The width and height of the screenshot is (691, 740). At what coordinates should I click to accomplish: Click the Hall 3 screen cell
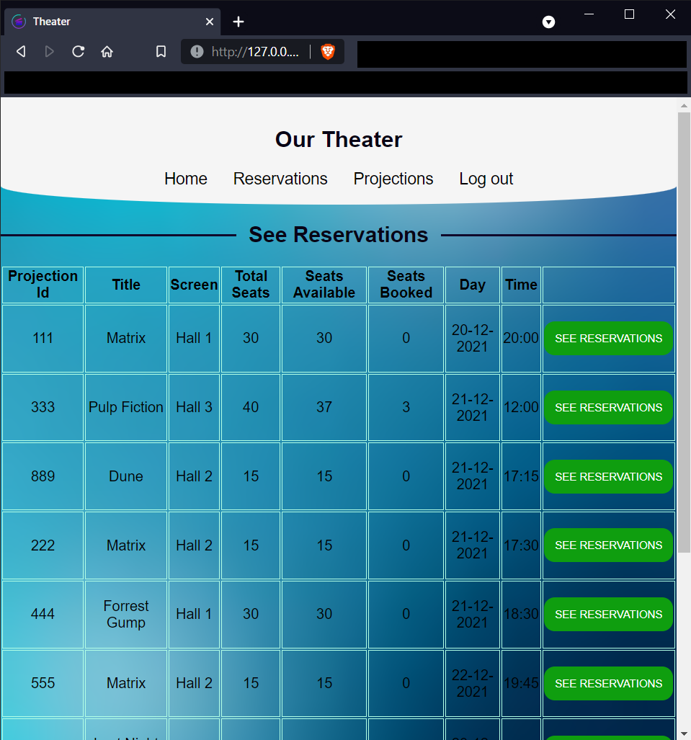tap(194, 407)
